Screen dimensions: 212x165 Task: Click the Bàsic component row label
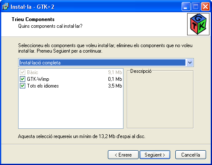(32, 72)
